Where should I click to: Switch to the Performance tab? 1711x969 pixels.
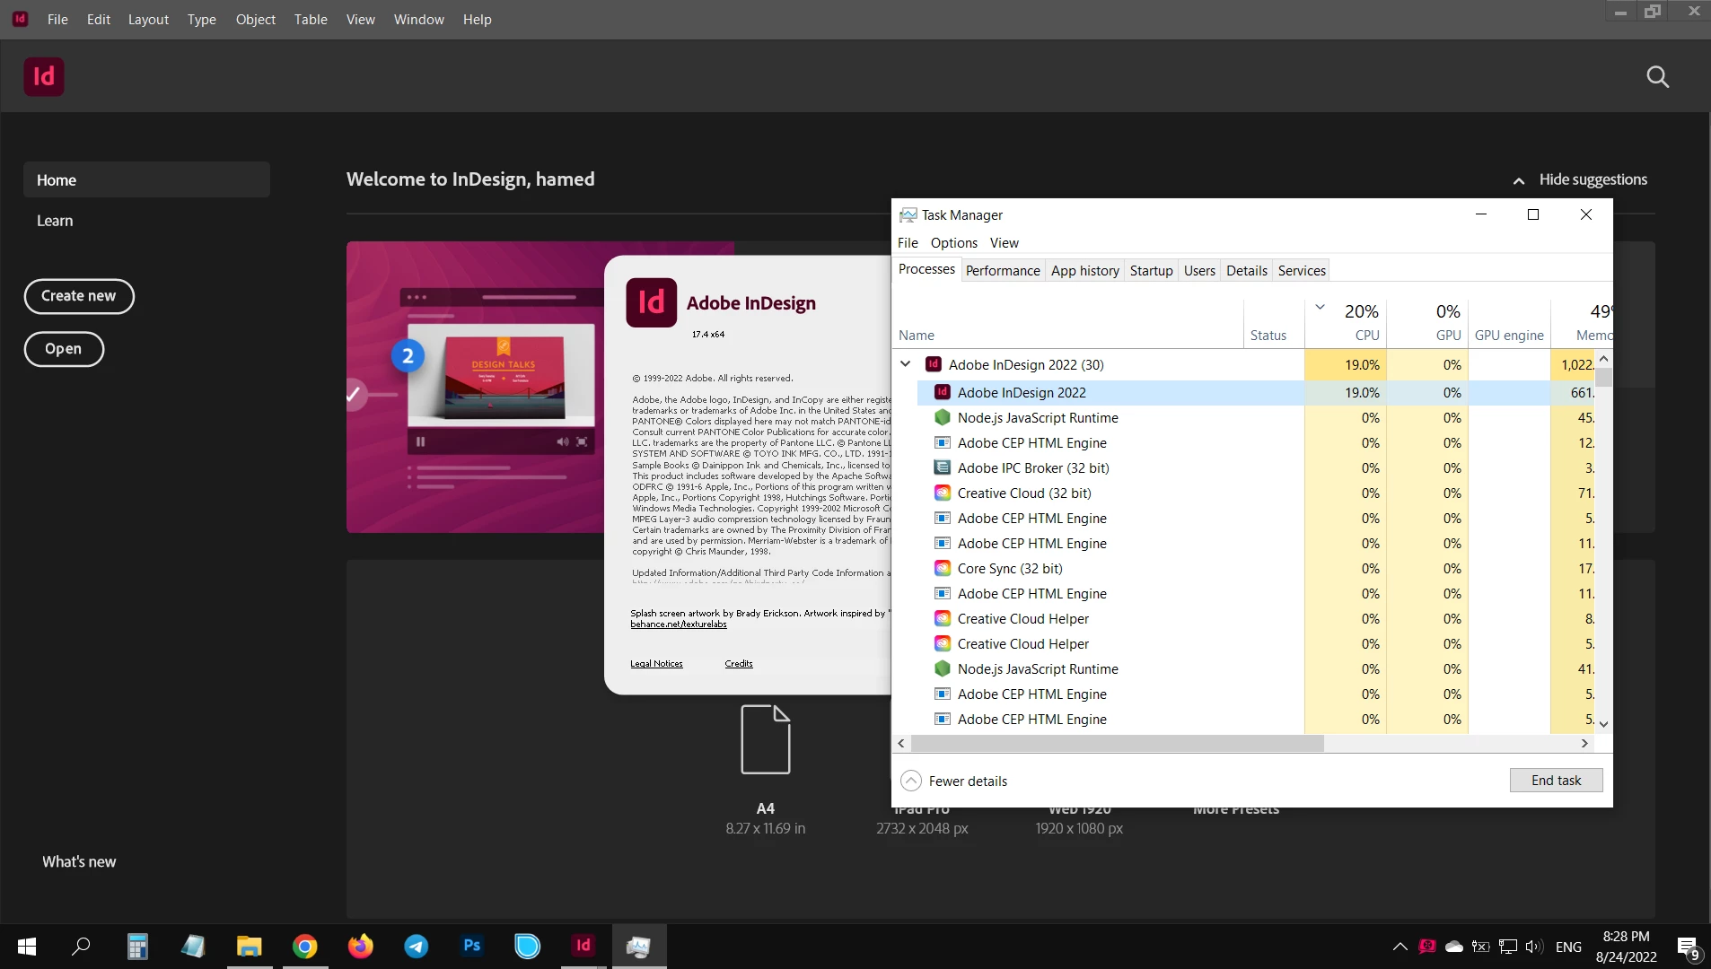pos(1003,270)
